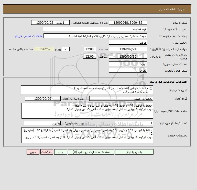The width and height of the screenshot is (197, 190).
Task: Click the جزئیات اطلاعات نیاز header title
Action: point(172,9)
